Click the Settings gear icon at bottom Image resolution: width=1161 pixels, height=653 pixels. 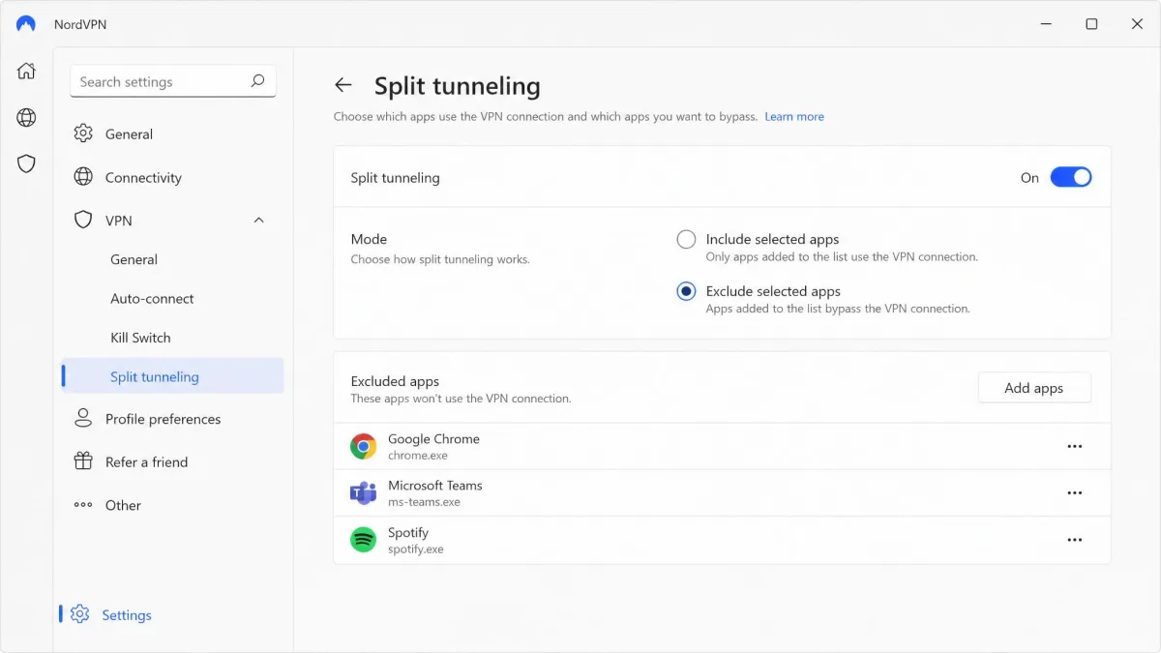(80, 614)
